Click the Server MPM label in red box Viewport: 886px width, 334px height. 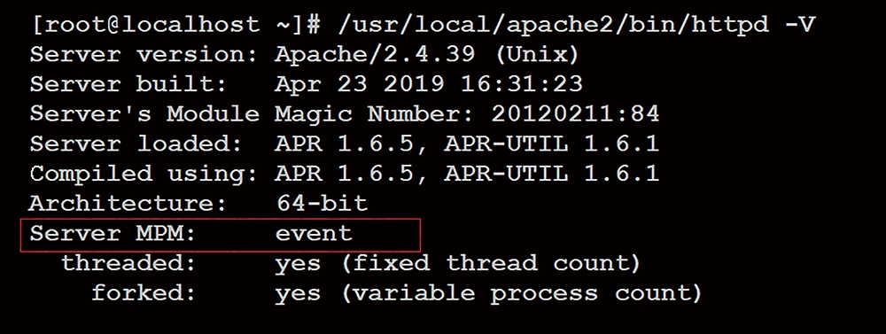click(113, 233)
